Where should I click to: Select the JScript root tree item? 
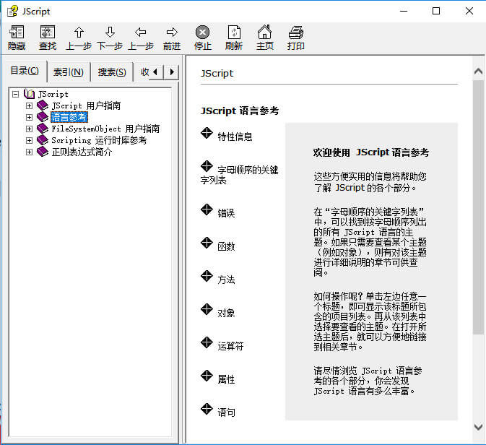tap(53, 94)
